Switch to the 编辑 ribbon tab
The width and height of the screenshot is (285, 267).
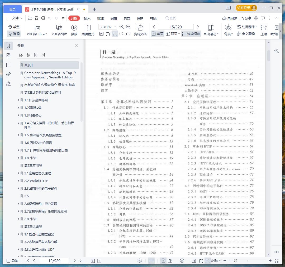(x=114, y=18)
